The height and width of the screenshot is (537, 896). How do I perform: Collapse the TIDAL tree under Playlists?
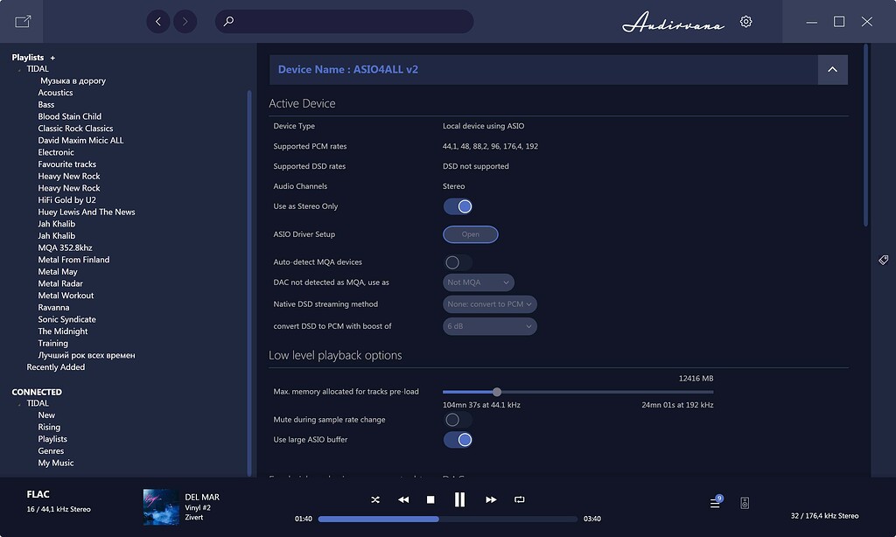(x=19, y=70)
